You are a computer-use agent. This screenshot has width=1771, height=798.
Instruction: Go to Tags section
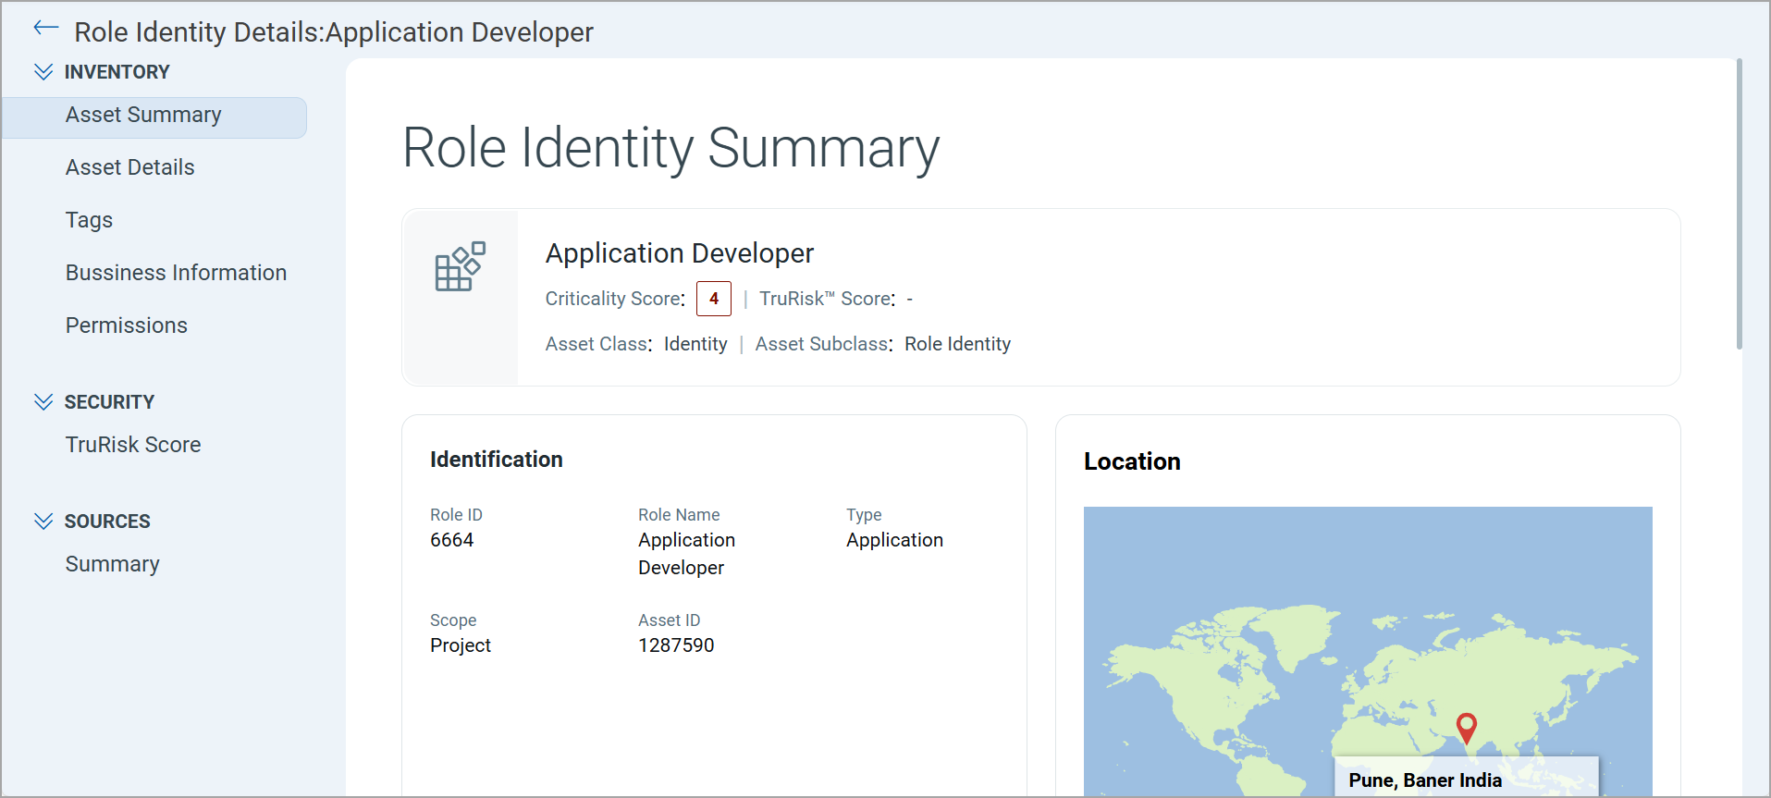[89, 220]
